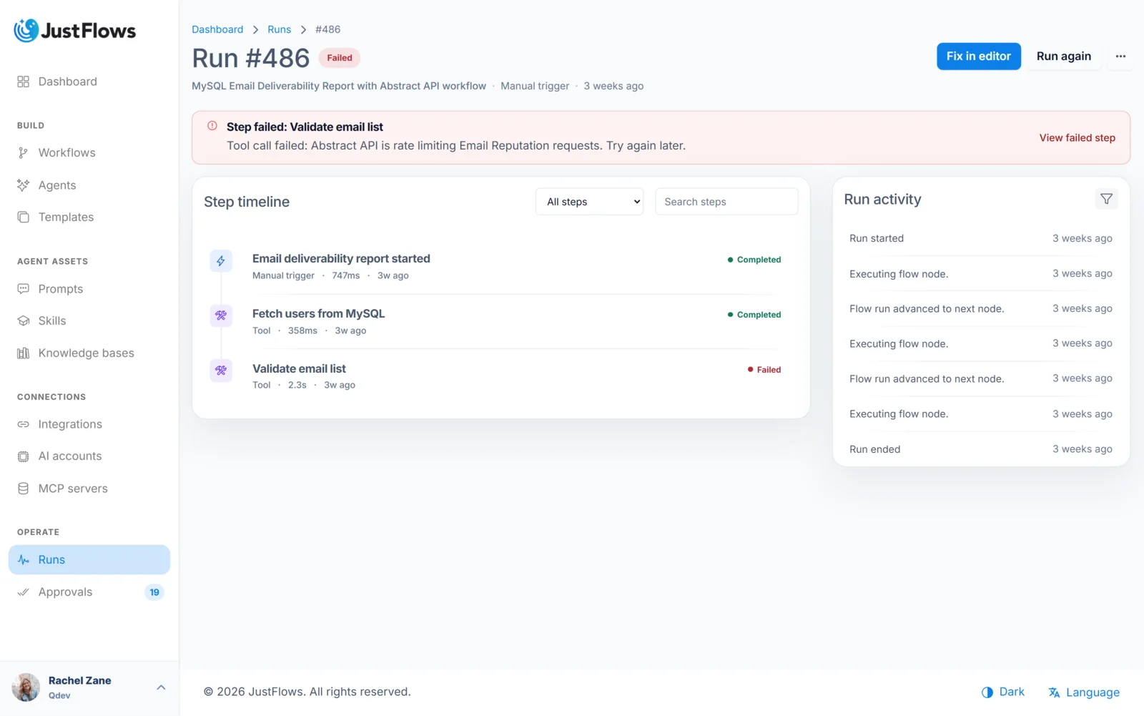Click the Skills graduation cap icon

click(24, 321)
